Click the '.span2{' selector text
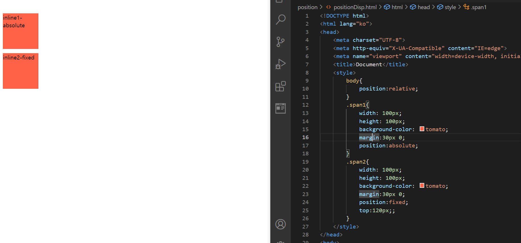521x243 pixels. pyautogui.click(x=358, y=162)
